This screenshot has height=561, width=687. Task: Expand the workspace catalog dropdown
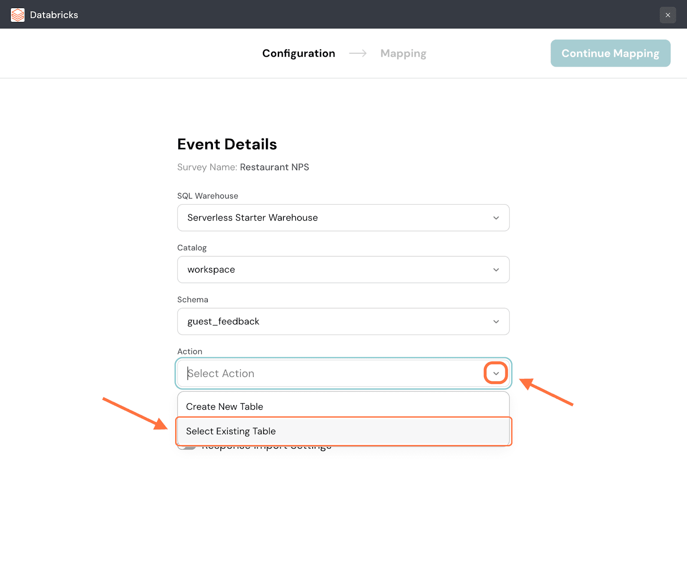[x=335, y=270]
